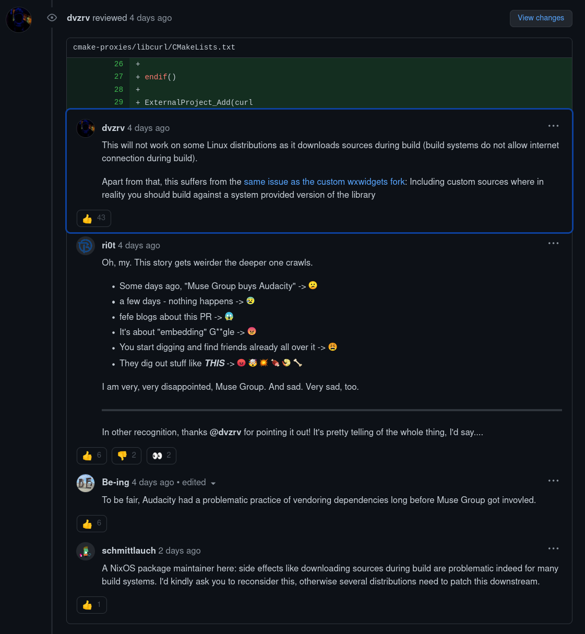Viewport: 585px width, 634px height.
Task: Click schmittlauch's avatar image
Action: pos(86,551)
